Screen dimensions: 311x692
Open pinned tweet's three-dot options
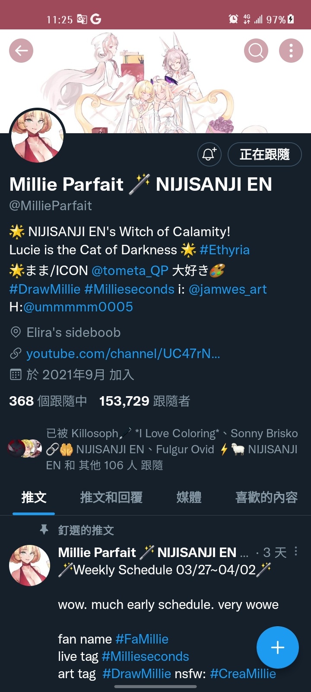coord(296,551)
